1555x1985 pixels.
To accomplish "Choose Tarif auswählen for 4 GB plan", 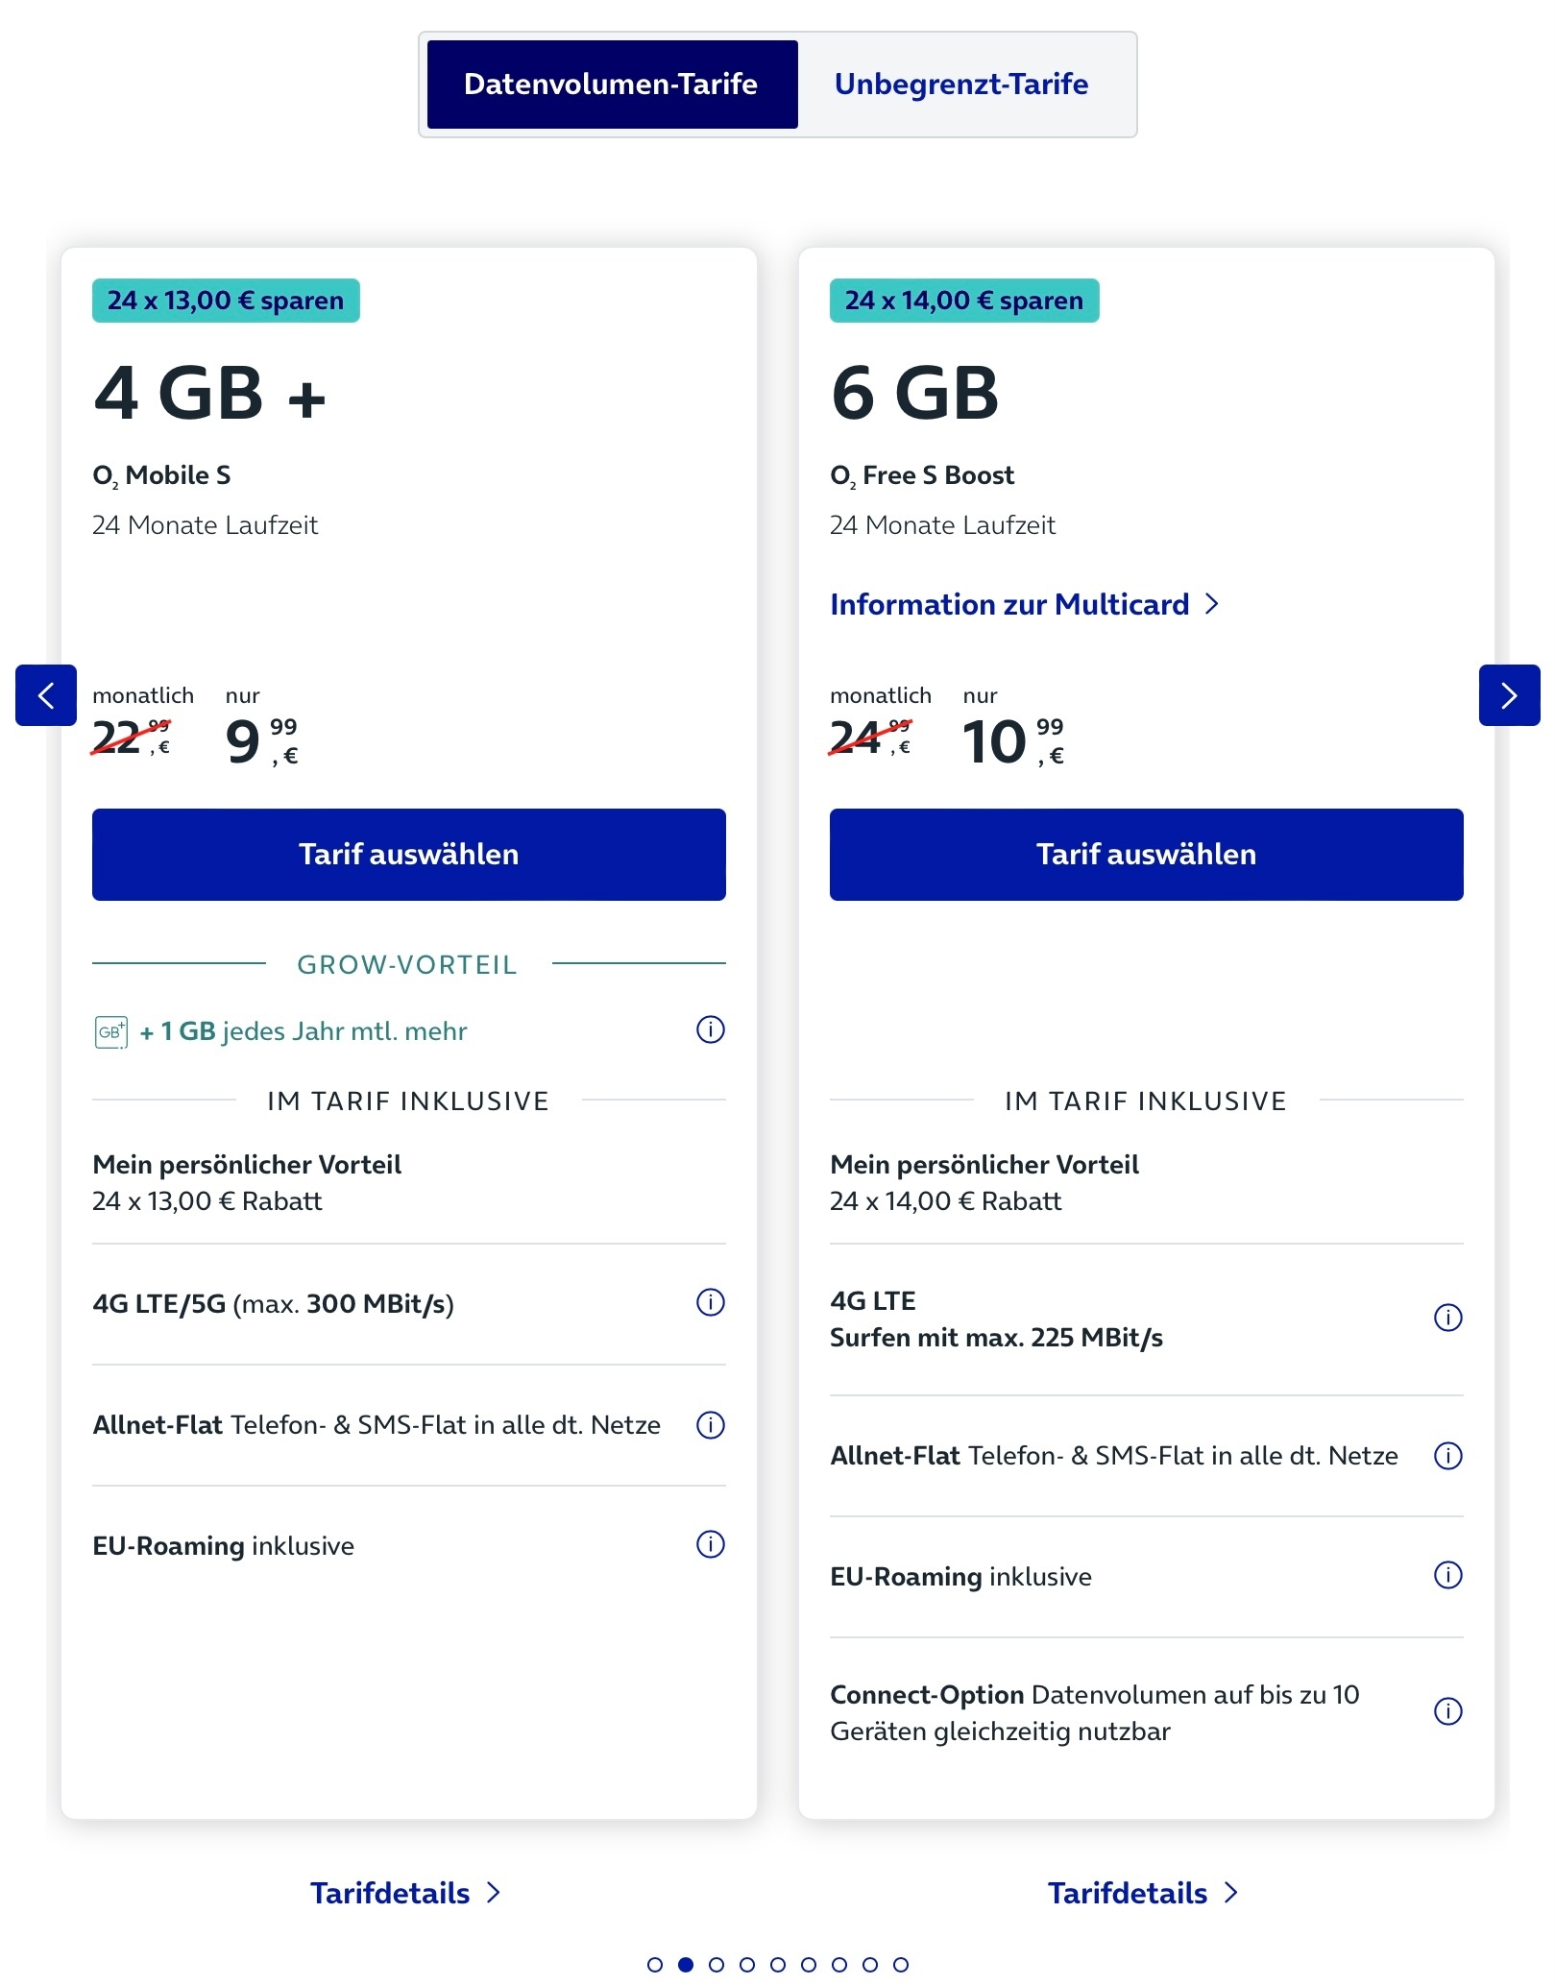I will coord(409,855).
